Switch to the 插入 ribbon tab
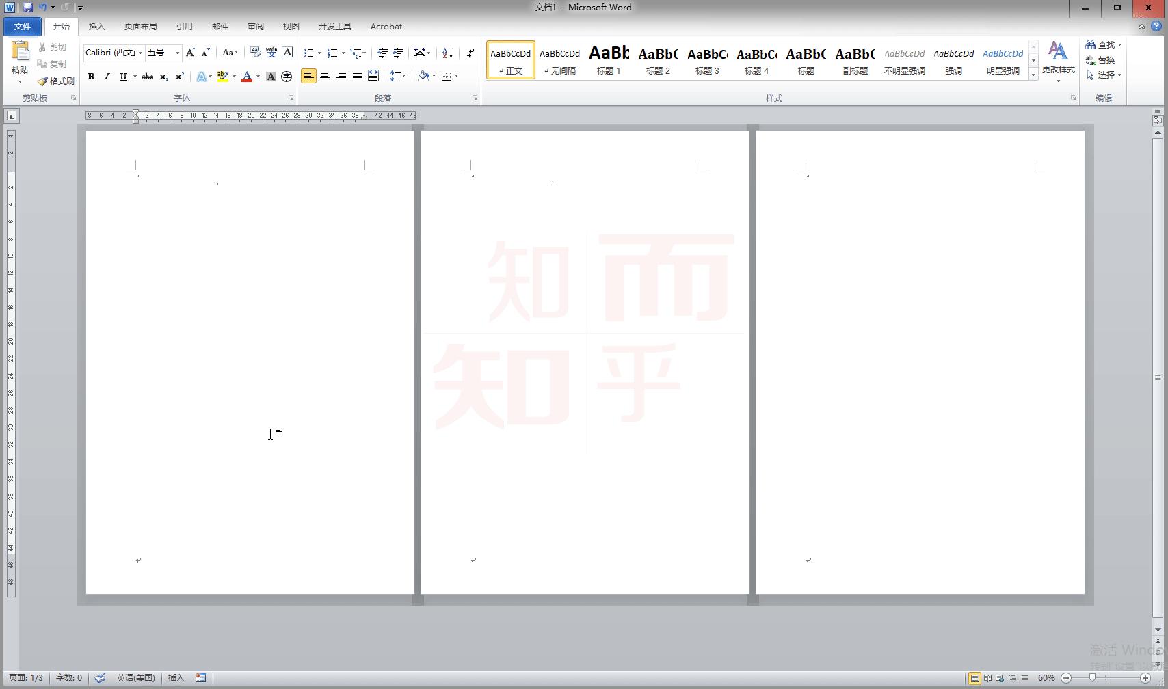 (x=96, y=26)
